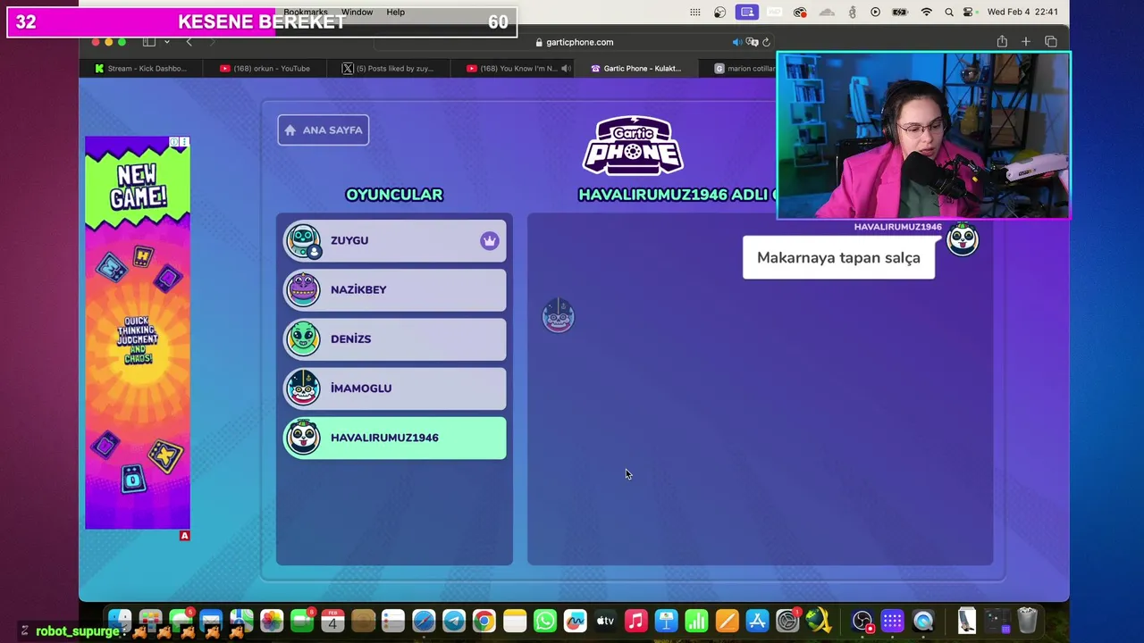Switch to the Stream - Kick Dashboard tab
The width and height of the screenshot is (1144, 643).
[140, 69]
